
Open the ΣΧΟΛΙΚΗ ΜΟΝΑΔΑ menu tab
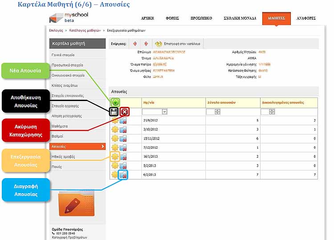click(x=243, y=18)
